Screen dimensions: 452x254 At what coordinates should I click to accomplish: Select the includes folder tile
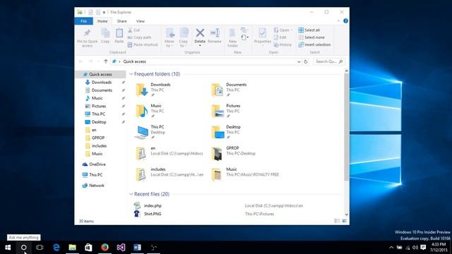coord(169,174)
